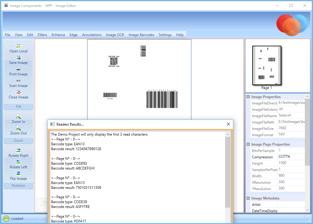The image size is (313, 224).
Task: Click the 'Barcode type: CODE93' line
Action: (x=69, y=163)
